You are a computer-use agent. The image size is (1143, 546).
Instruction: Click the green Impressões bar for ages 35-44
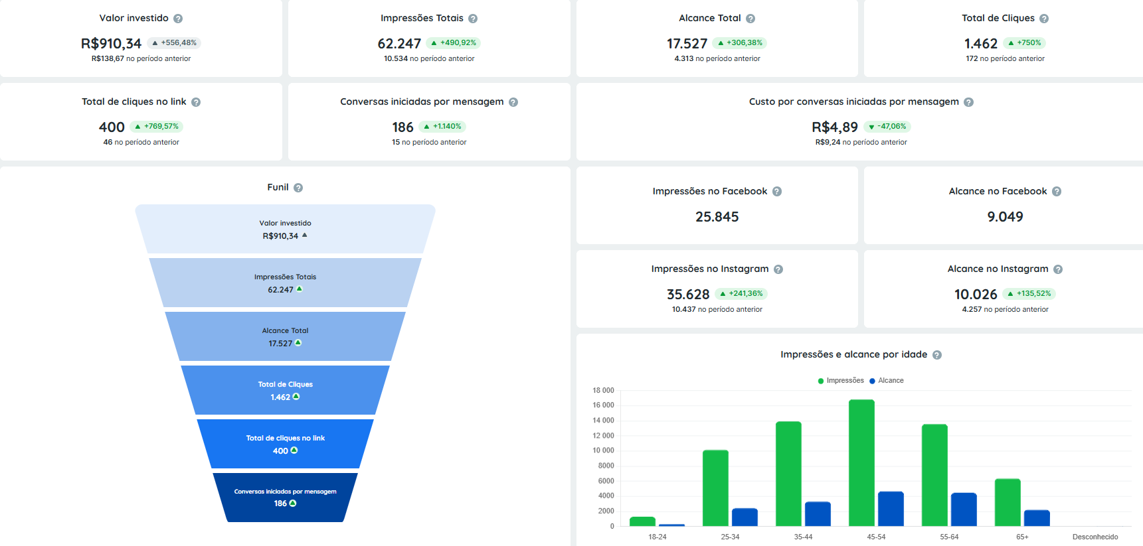click(788, 474)
